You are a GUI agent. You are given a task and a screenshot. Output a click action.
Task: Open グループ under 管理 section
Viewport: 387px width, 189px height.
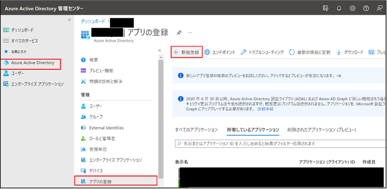[x=92, y=117]
